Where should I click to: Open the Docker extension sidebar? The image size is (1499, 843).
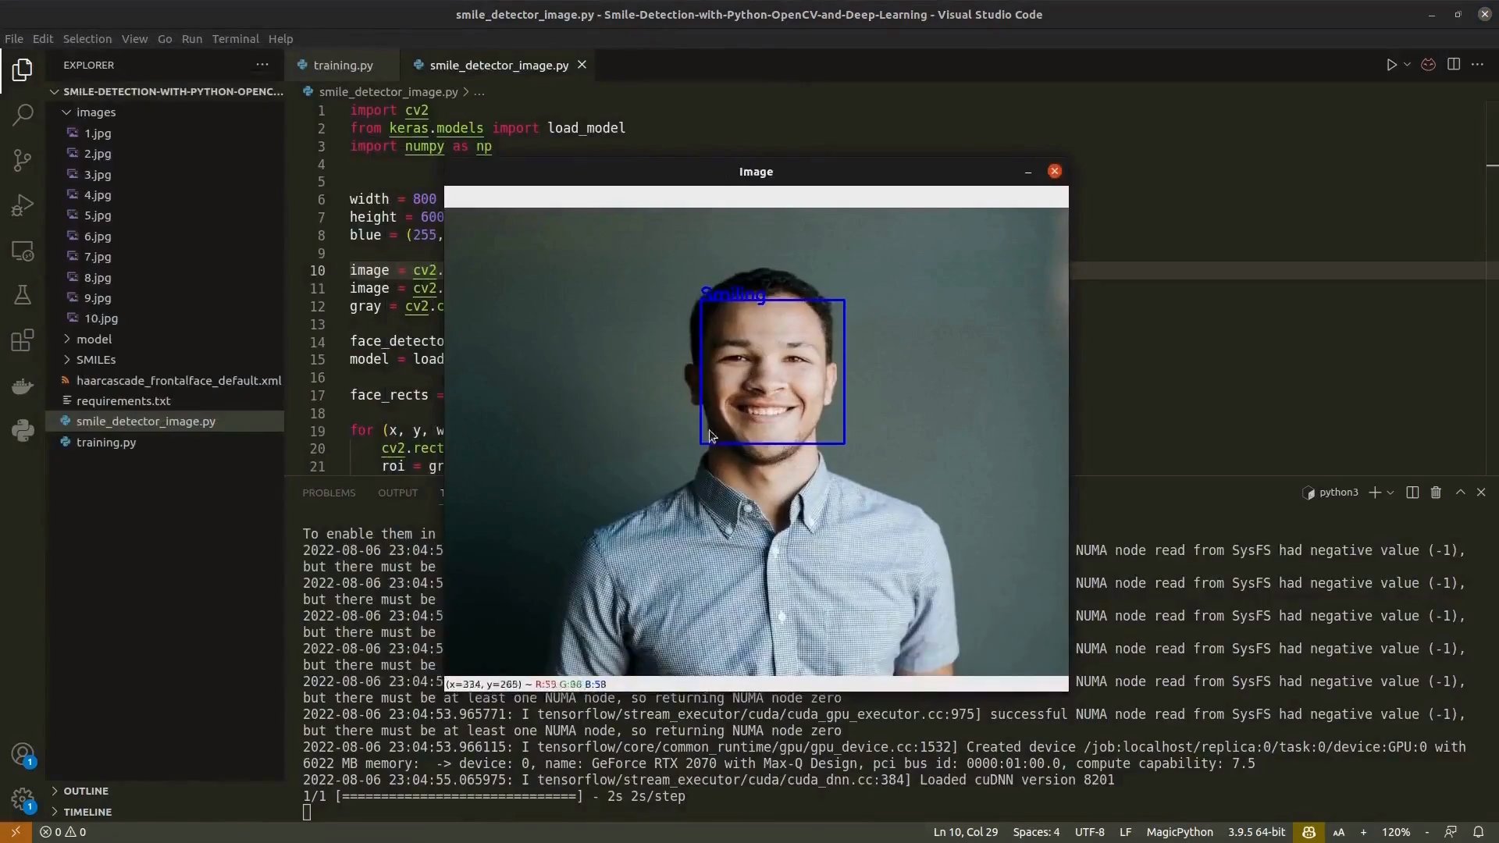pos(23,386)
